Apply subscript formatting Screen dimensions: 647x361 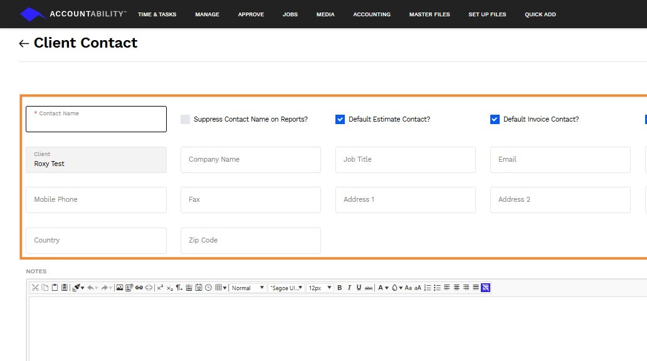click(x=170, y=288)
